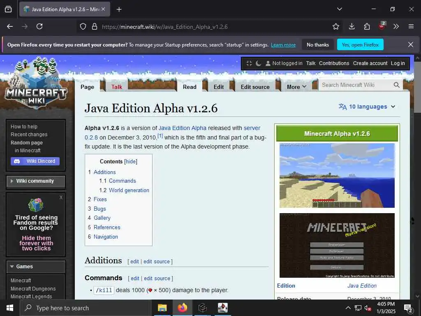Open the Contributions link in user bar
Image resolution: width=421 pixels, height=316 pixels.
coord(334,63)
